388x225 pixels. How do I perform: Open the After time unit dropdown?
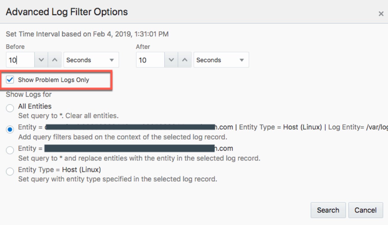tap(221, 60)
